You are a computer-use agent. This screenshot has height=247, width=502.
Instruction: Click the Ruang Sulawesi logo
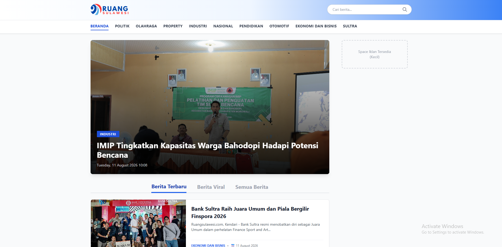pos(110,9)
